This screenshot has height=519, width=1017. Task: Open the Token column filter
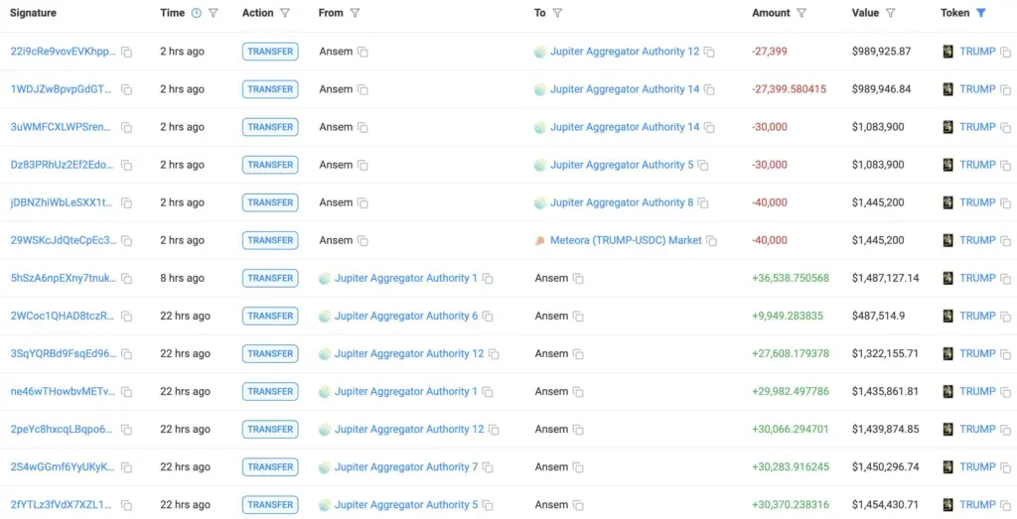click(x=981, y=13)
